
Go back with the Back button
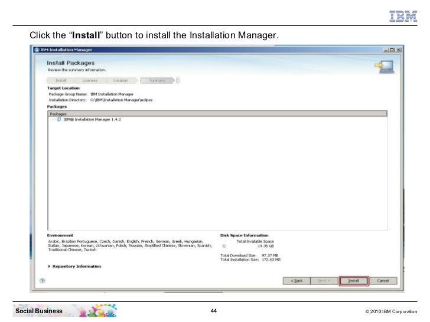(x=297, y=281)
